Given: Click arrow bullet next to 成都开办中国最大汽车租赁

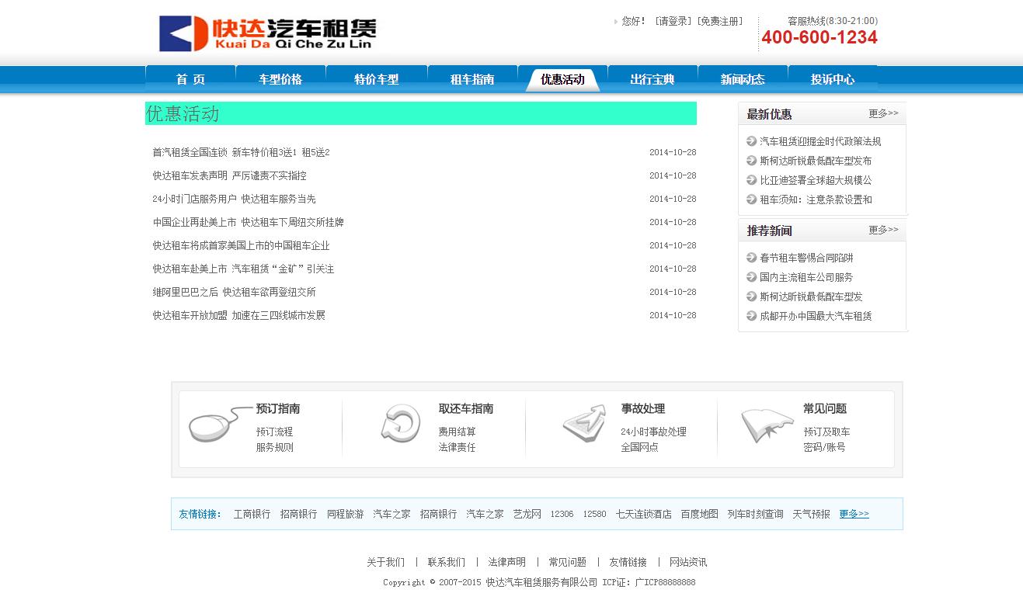Looking at the screenshot, I should [751, 316].
